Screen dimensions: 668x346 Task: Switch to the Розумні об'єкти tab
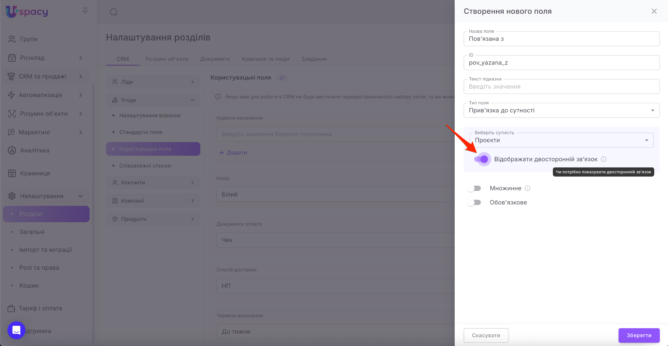pos(167,59)
